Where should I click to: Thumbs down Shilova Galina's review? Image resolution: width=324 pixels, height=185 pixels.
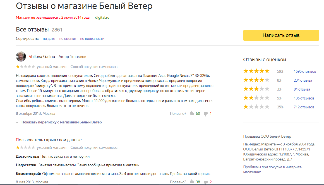(206, 114)
